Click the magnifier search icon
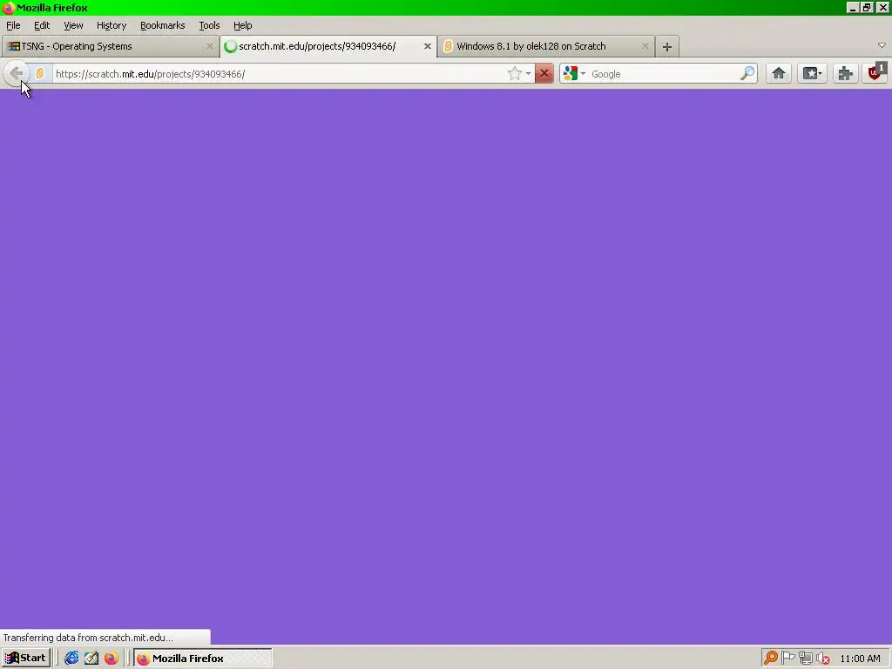 747,73
